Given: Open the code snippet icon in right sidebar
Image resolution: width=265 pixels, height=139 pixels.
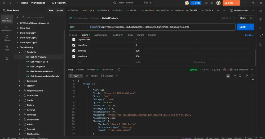Looking at the screenshot, I should (x=261, y=28).
